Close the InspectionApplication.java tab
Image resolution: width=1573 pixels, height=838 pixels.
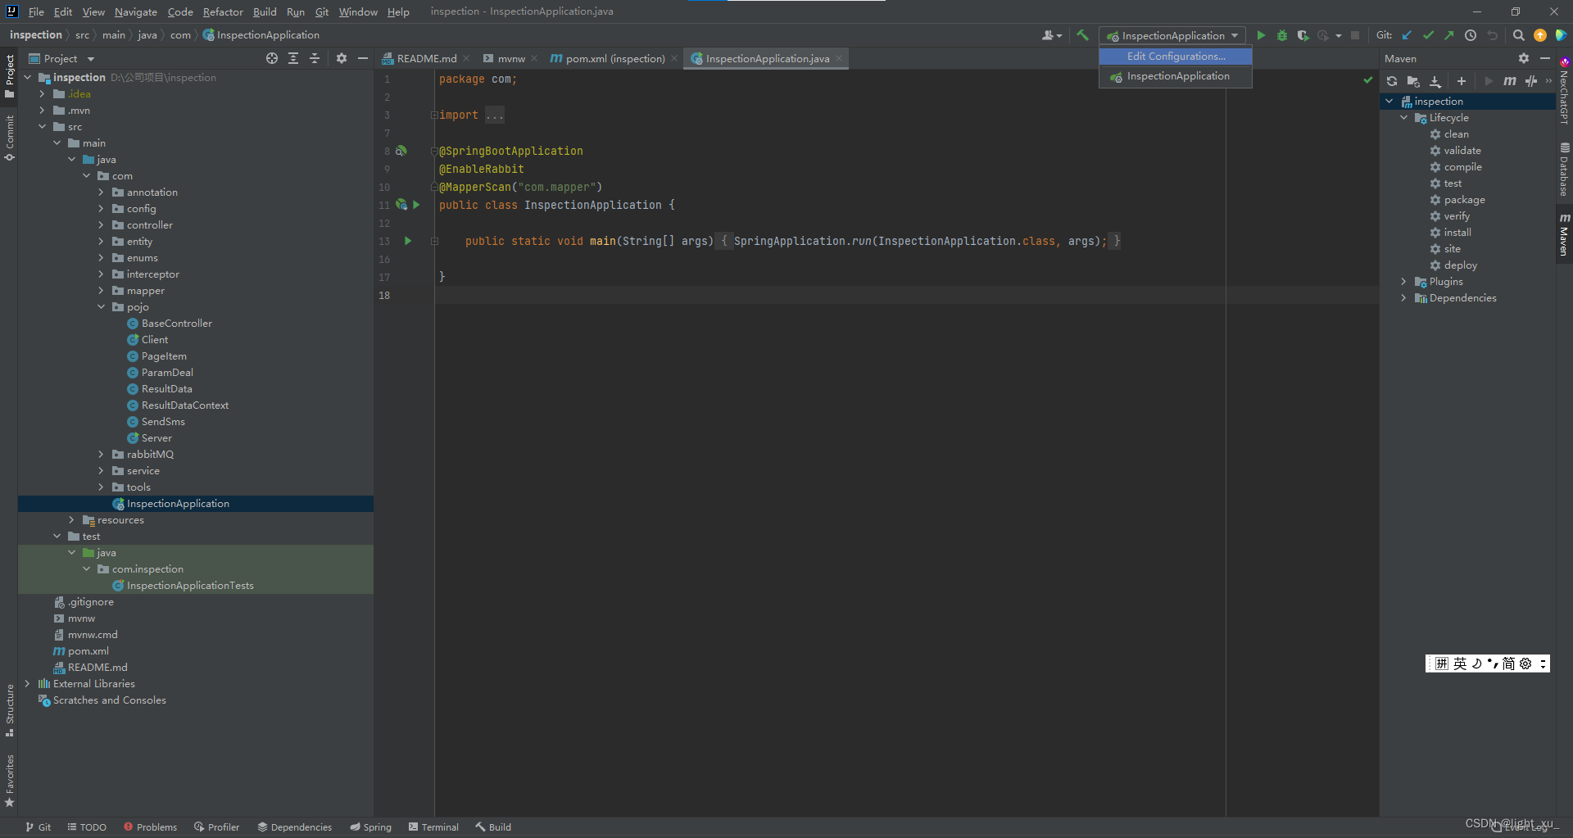839,58
